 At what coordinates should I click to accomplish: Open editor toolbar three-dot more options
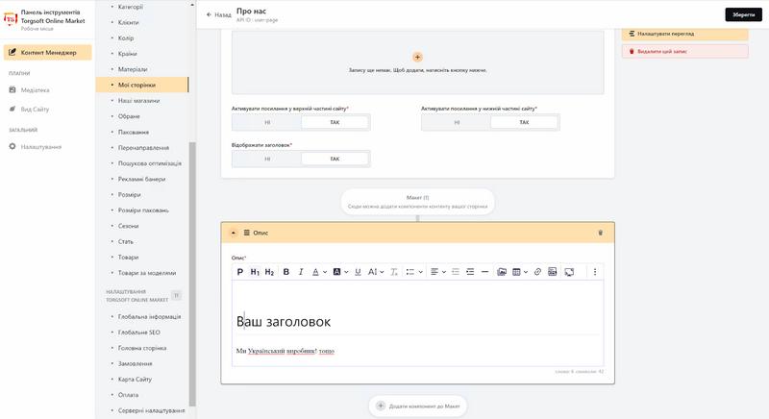tap(595, 272)
